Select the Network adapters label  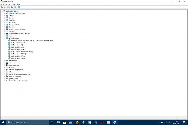(x=14, y=38)
